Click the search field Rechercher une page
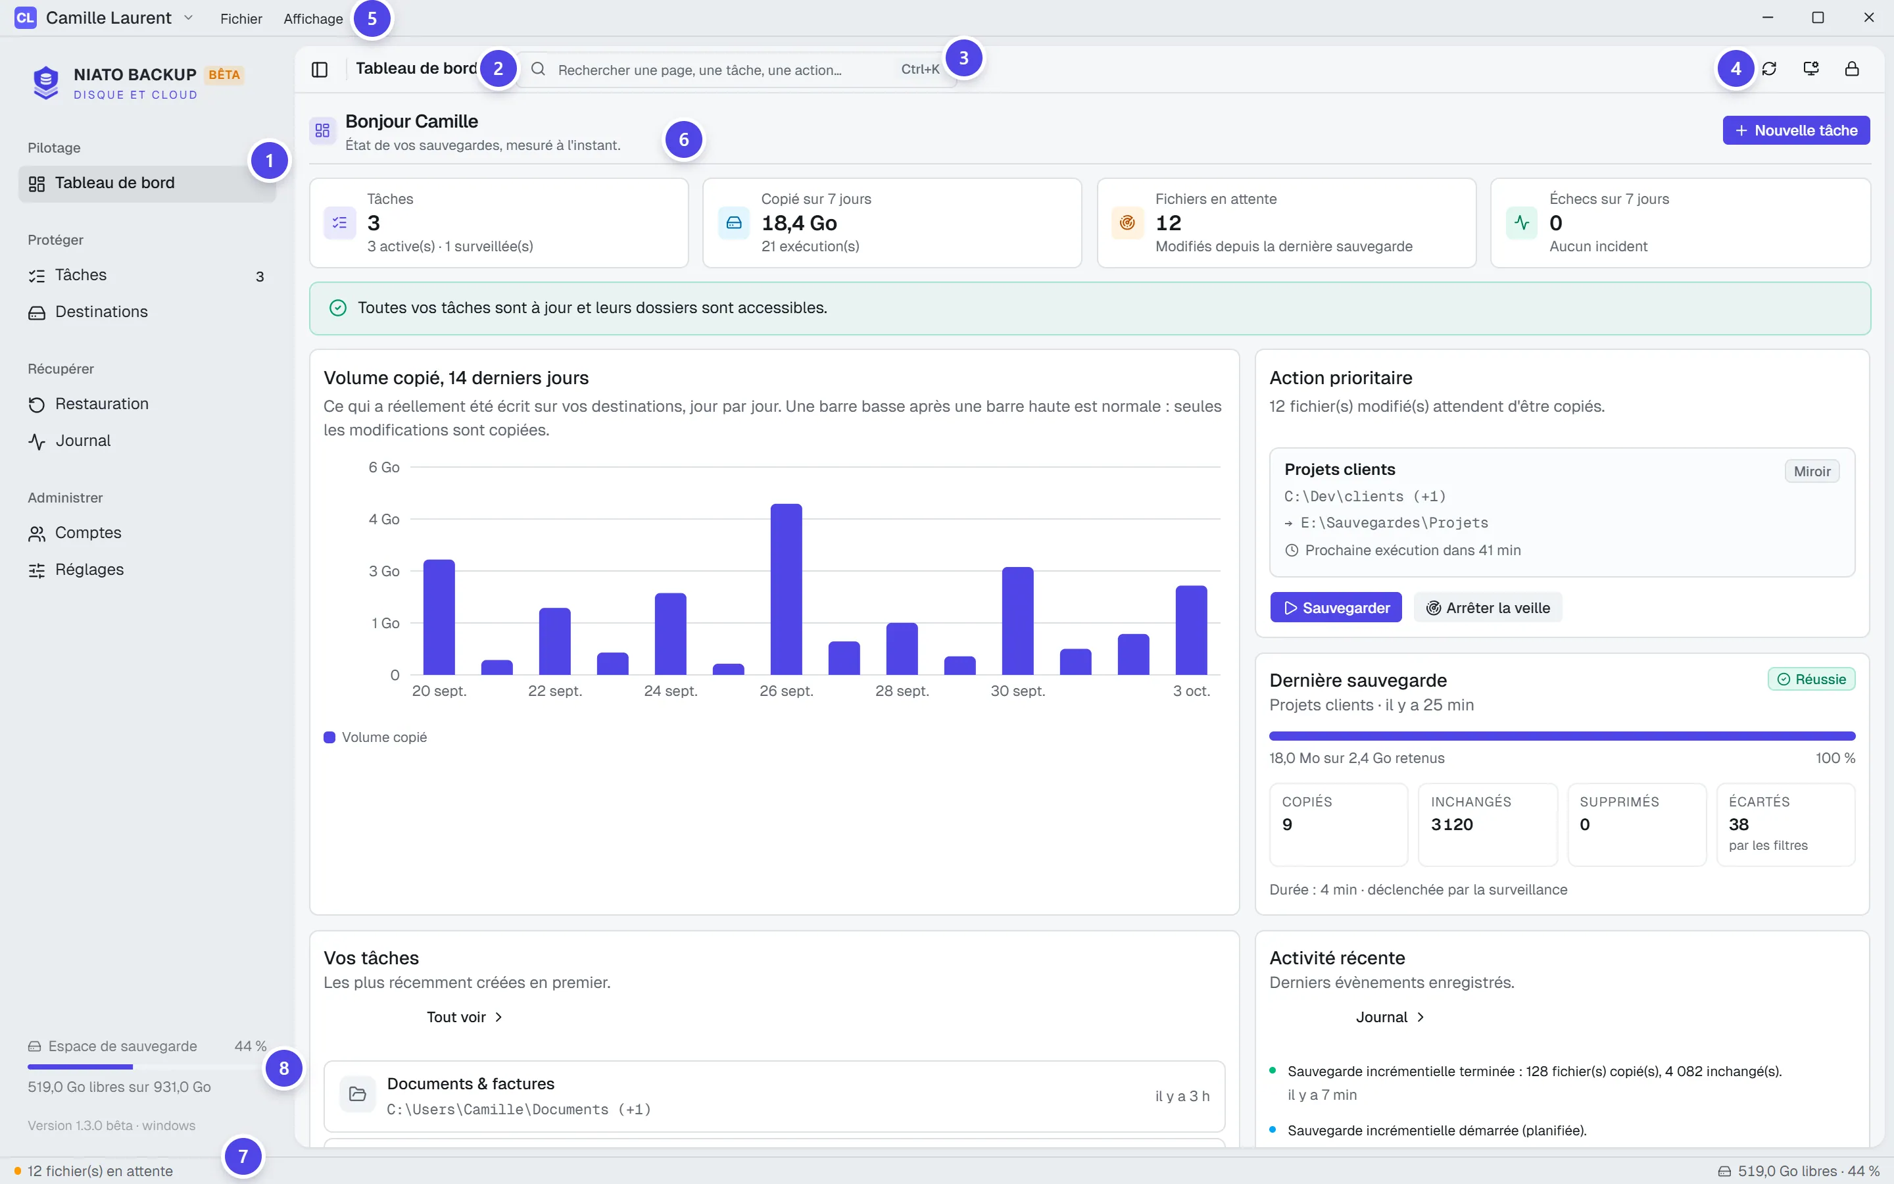The image size is (1894, 1184). click(x=736, y=70)
